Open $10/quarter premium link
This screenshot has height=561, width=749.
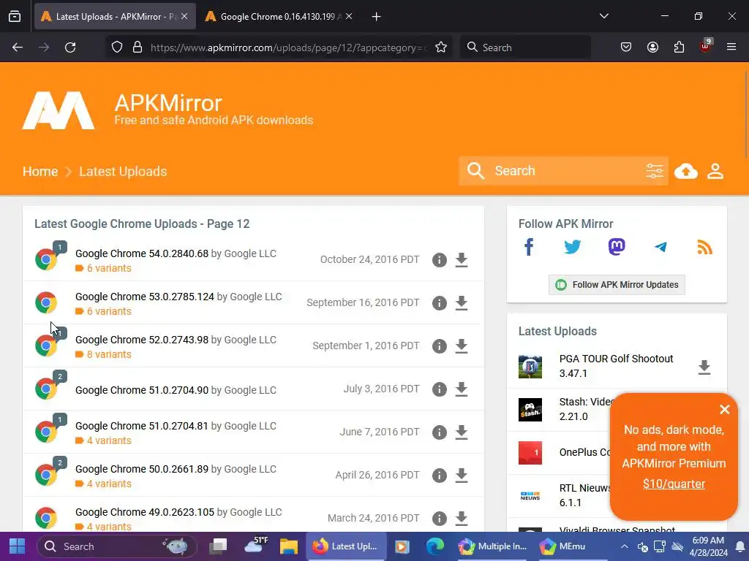674,484
